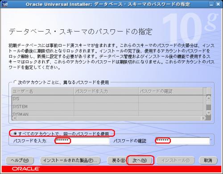This screenshot has width=223, height=174.
Task: Select radio for different password per account
Action: [15, 82]
